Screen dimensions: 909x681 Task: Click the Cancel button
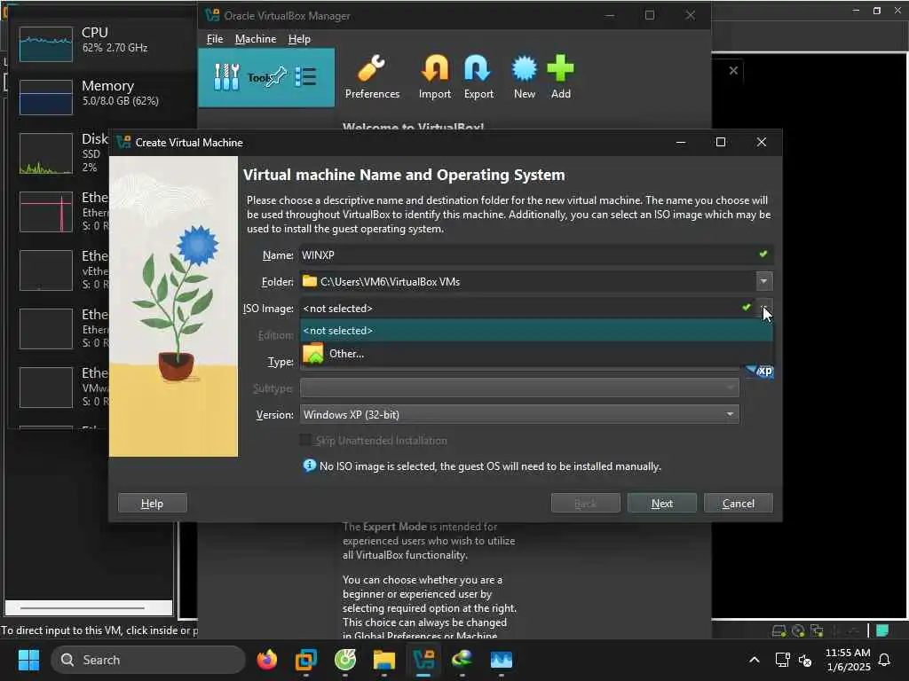click(x=738, y=504)
